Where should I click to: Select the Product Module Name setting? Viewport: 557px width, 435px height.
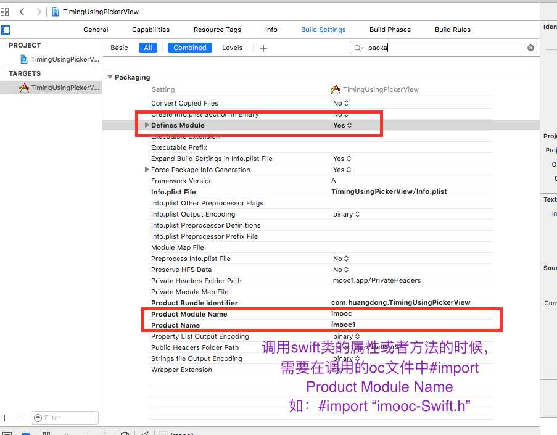[189, 314]
